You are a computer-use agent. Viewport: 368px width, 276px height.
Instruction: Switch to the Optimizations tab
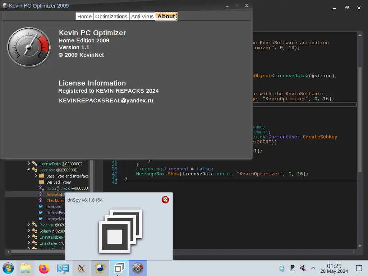click(111, 17)
